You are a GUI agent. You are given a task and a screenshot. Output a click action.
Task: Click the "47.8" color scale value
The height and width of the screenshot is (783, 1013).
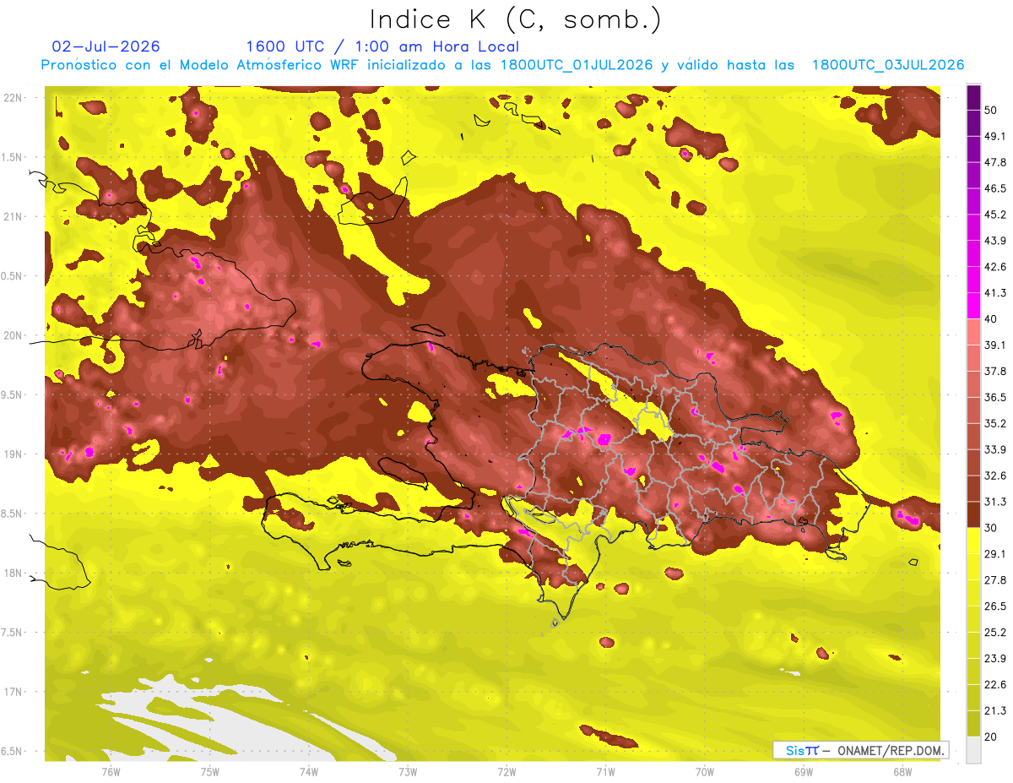[x=995, y=162]
